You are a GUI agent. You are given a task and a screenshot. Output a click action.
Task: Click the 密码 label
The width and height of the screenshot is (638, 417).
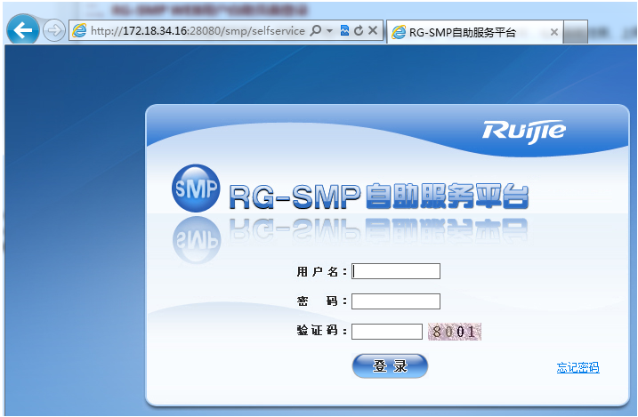click(321, 301)
